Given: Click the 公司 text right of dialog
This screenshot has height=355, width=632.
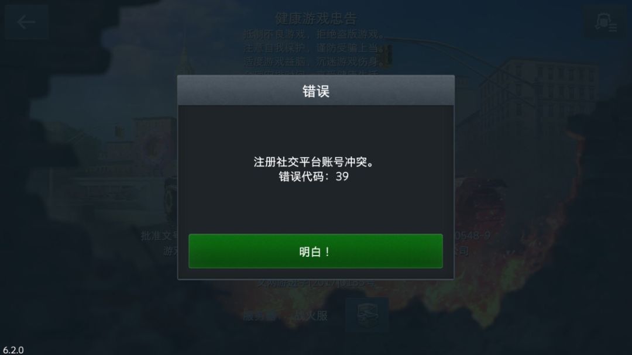Looking at the screenshot, I should click(462, 251).
